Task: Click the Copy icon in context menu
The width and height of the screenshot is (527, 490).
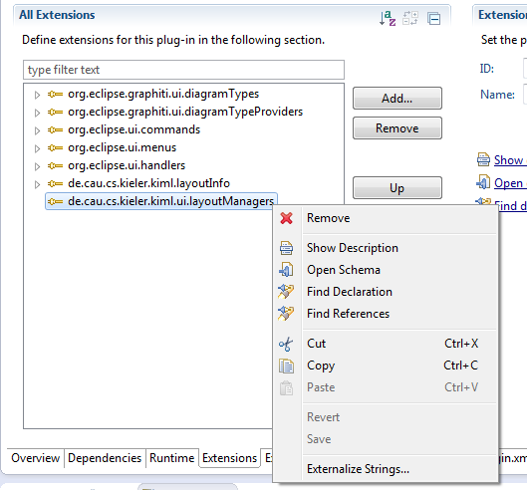Action: click(286, 366)
